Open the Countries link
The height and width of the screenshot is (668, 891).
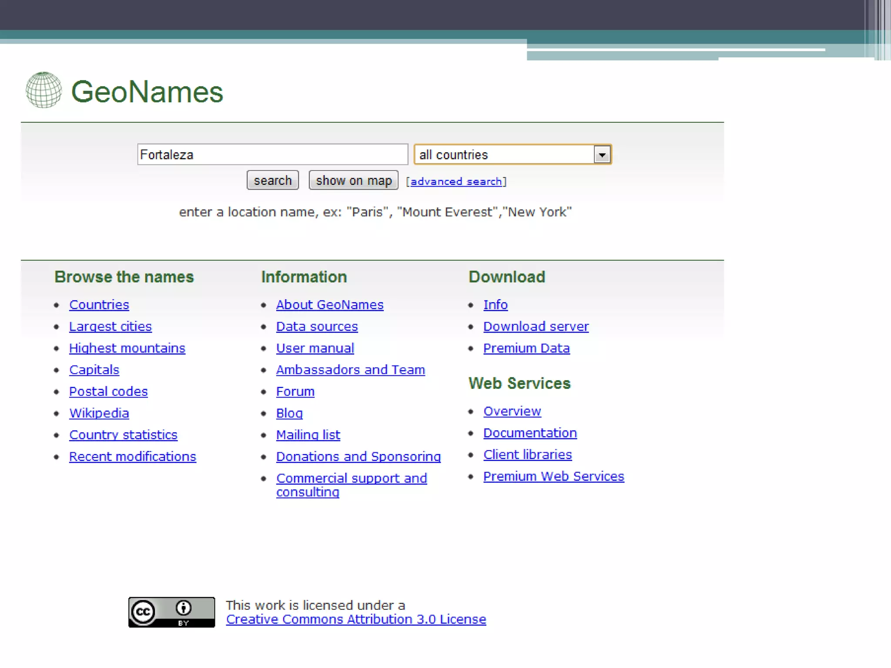coord(99,304)
